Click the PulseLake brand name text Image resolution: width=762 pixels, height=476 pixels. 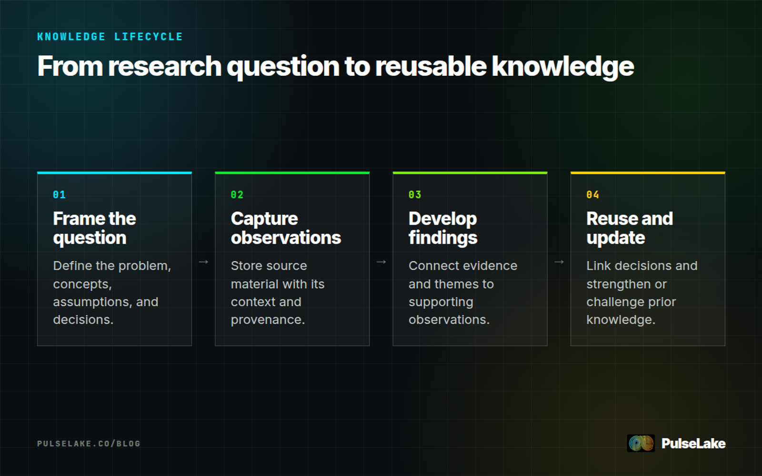693,444
